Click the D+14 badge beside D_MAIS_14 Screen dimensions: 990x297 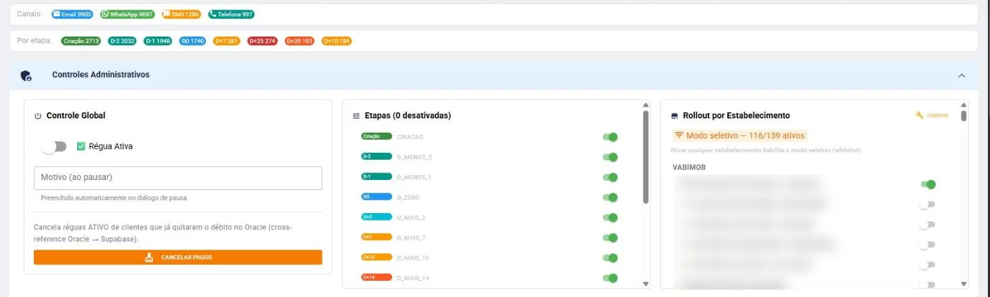pyautogui.click(x=376, y=277)
